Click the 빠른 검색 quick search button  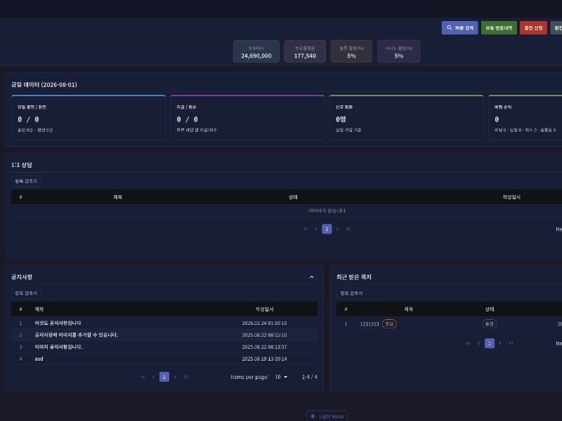point(459,28)
